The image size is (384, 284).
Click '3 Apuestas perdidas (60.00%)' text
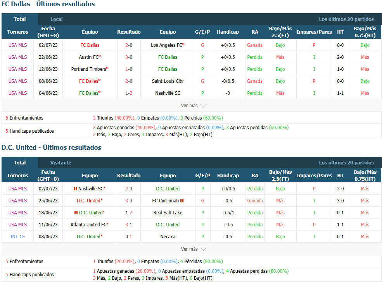click(258, 127)
